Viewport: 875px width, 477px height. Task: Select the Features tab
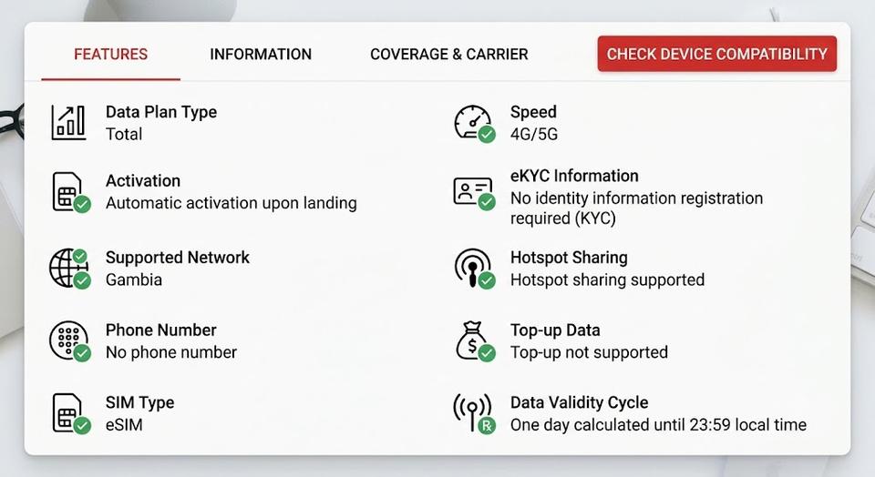(x=110, y=54)
